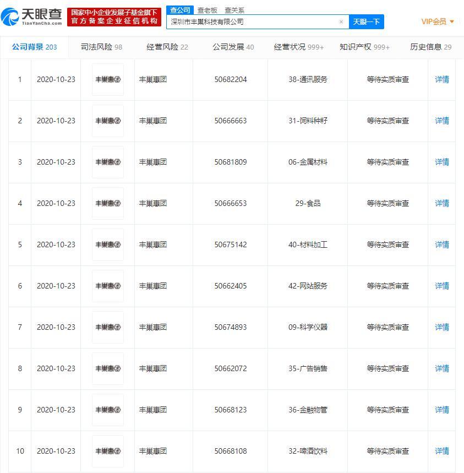Open 详情 for the 40-材料加工 row
The width and height of the screenshot is (464, 473).
click(442, 244)
